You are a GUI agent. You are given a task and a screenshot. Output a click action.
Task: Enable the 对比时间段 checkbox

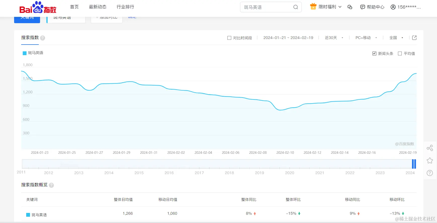[229, 38]
